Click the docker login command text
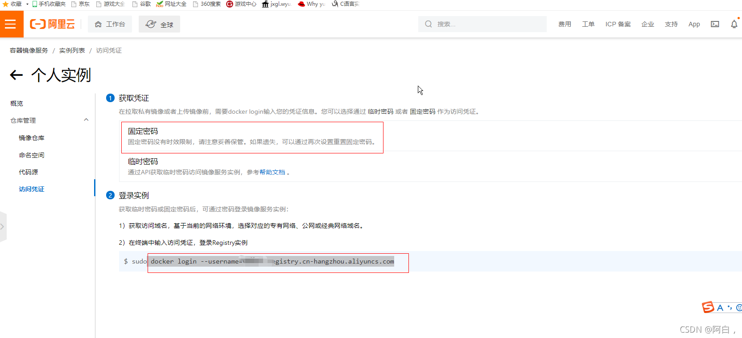The height and width of the screenshot is (338, 742). pyautogui.click(x=272, y=261)
